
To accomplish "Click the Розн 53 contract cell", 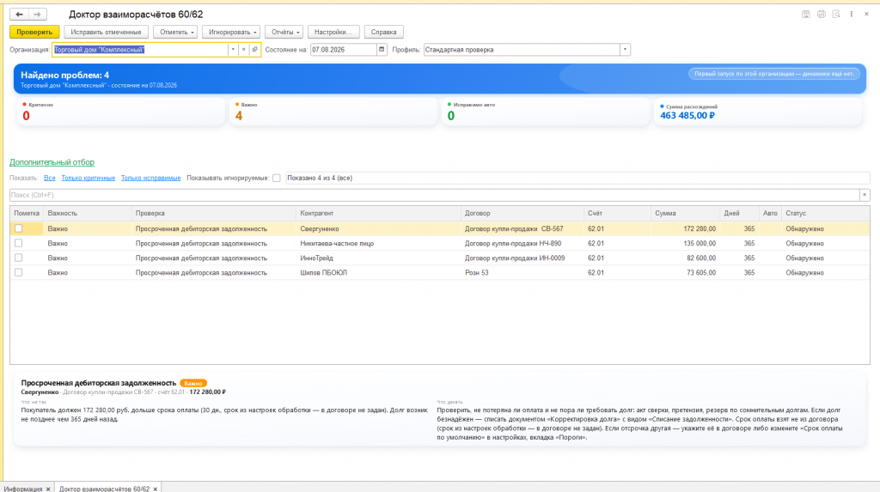I will pyautogui.click(x=522, y=272).
